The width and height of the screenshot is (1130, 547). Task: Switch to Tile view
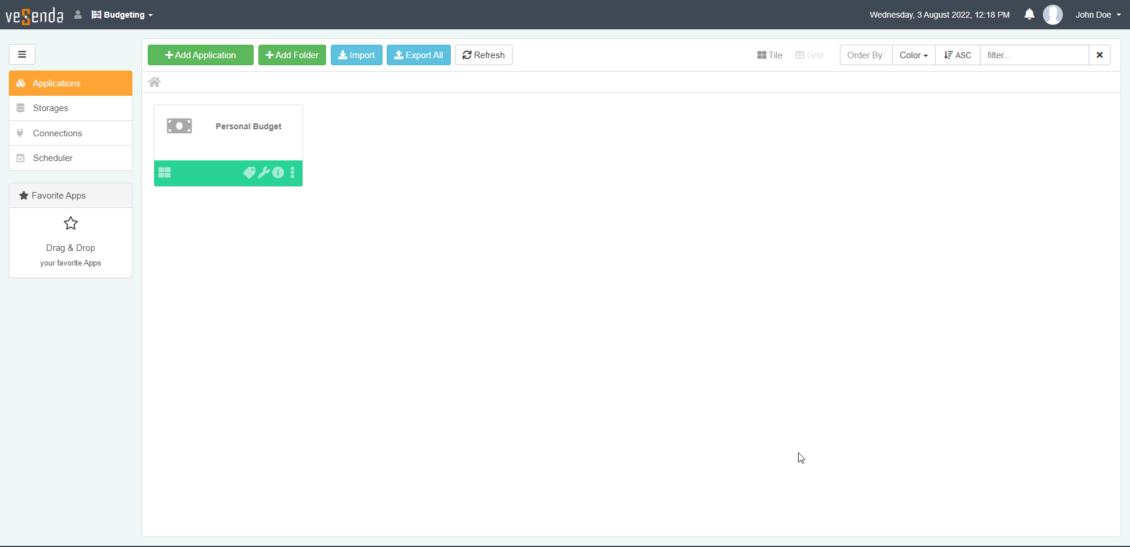click(x=770, y=55)
